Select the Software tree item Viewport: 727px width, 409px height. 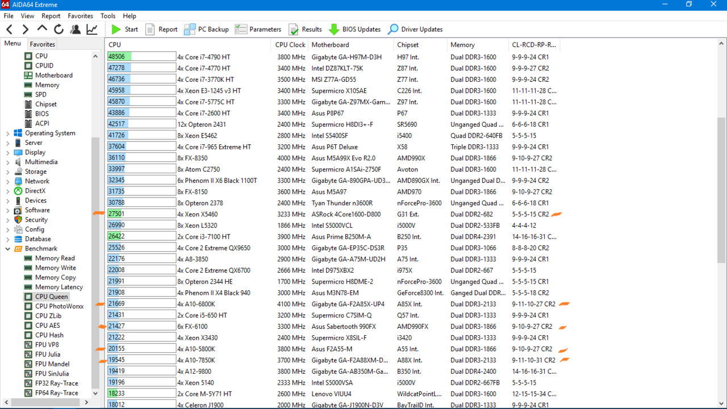[x=37, y=210]
